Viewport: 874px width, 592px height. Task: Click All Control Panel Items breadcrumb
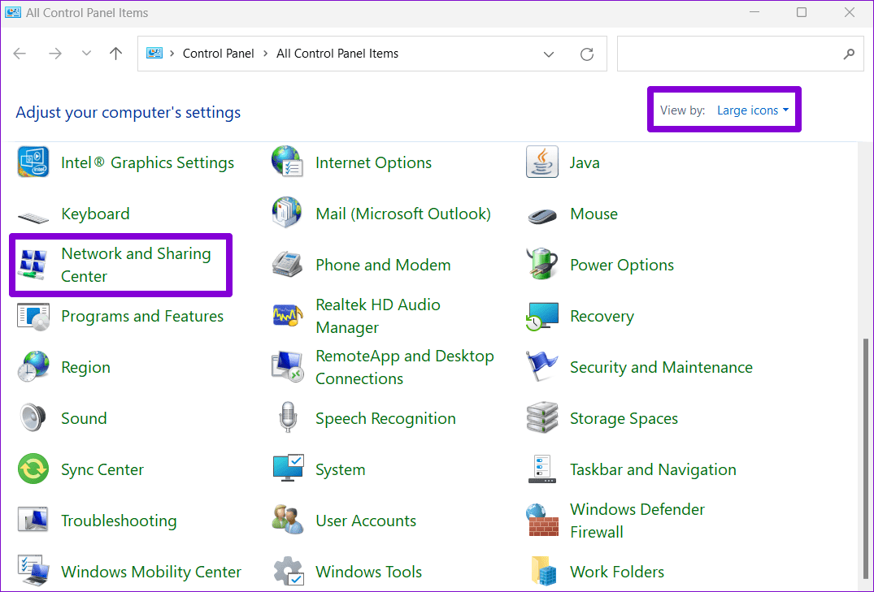pyautogui.click(x=337, y=54)
